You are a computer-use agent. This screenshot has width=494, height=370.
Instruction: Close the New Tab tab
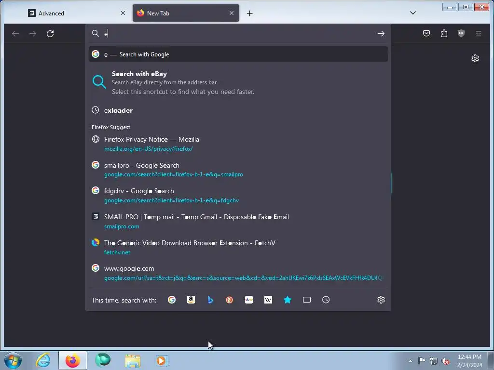(232, 13)
